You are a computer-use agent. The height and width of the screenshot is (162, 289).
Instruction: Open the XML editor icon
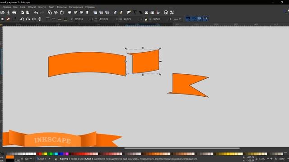146,13
